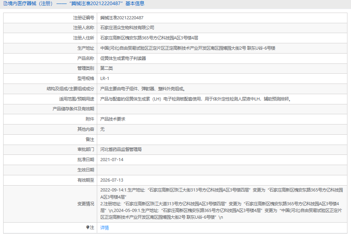
Task: Click the 产品名称 label
Action: point(86,58)
